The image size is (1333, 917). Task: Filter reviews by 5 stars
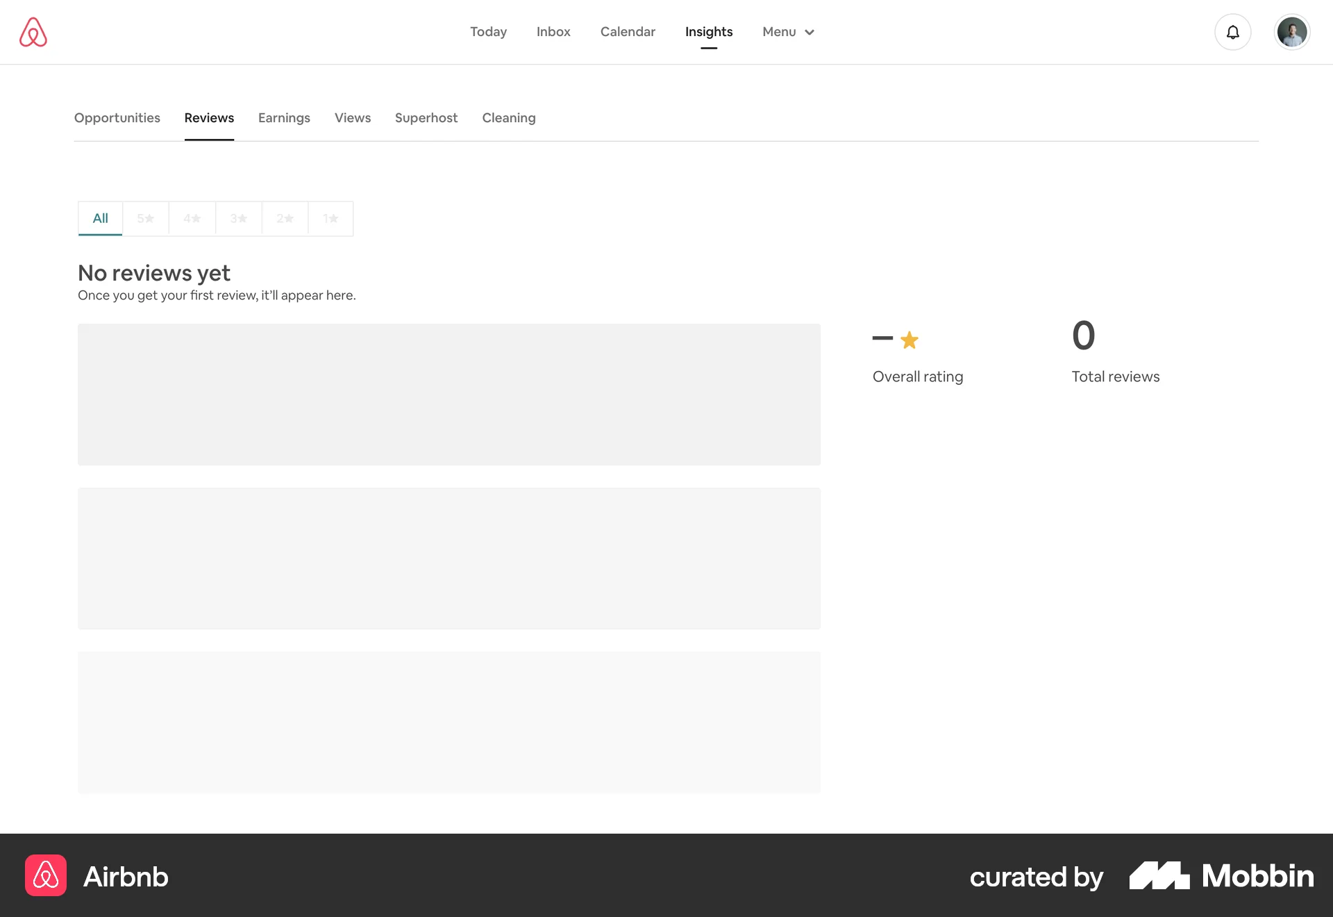145,218
